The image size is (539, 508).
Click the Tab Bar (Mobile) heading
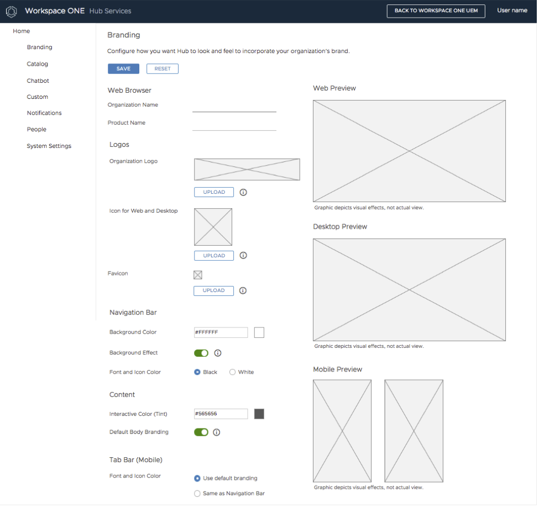pos(136,461)
